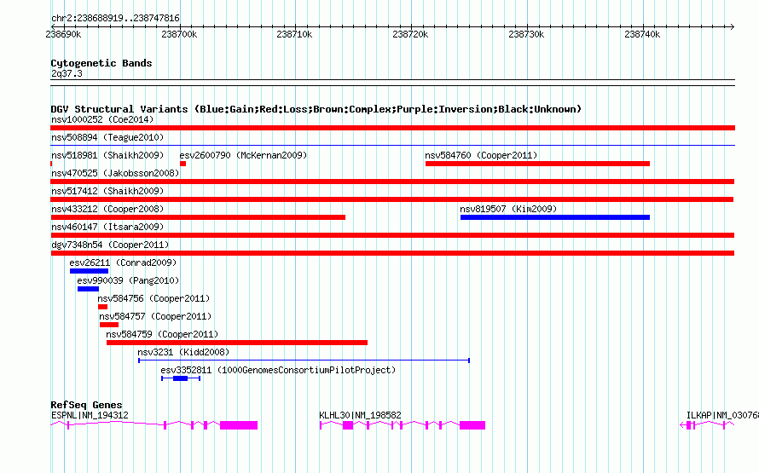Click the nsv819507 (Kim2009) text label
This screenshot has height=473, width=759.
coord(508,209)
